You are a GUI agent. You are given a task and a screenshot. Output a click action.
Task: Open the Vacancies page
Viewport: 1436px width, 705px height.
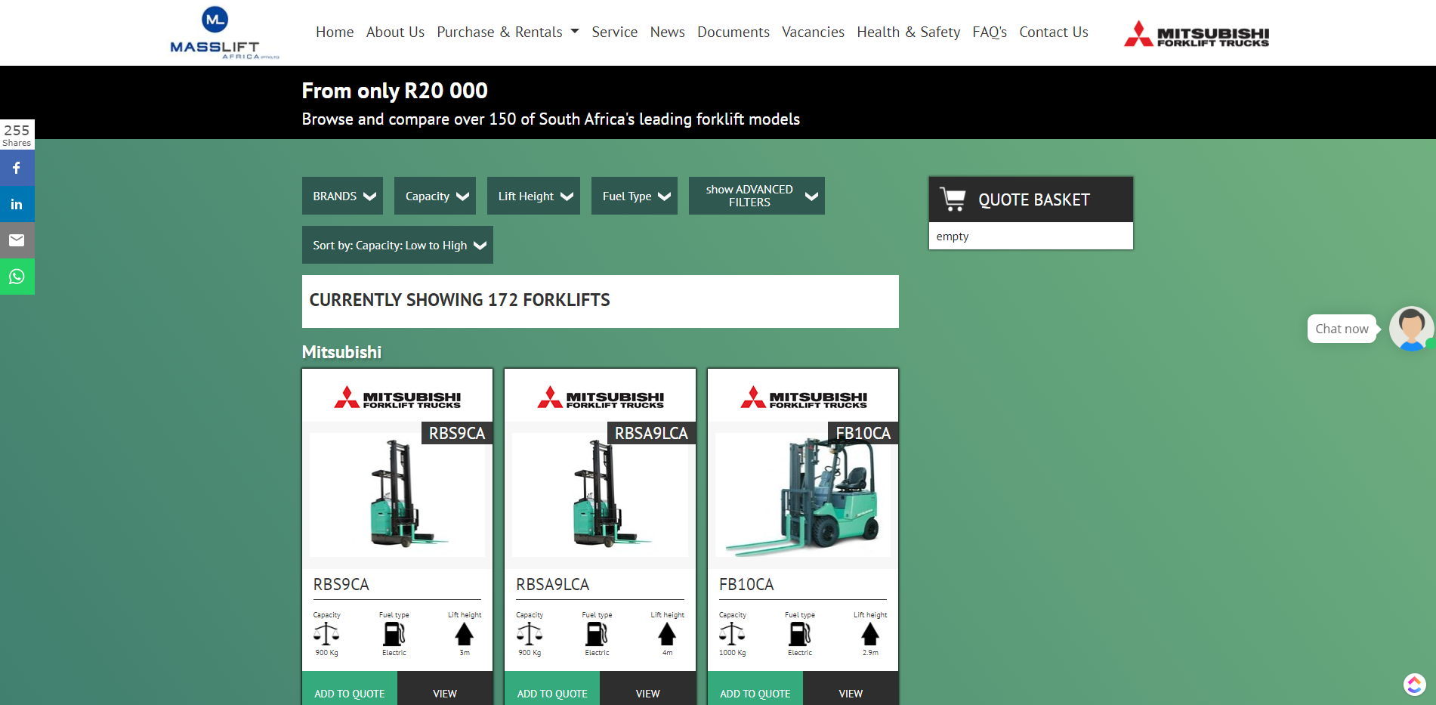[x=813, y=32]
